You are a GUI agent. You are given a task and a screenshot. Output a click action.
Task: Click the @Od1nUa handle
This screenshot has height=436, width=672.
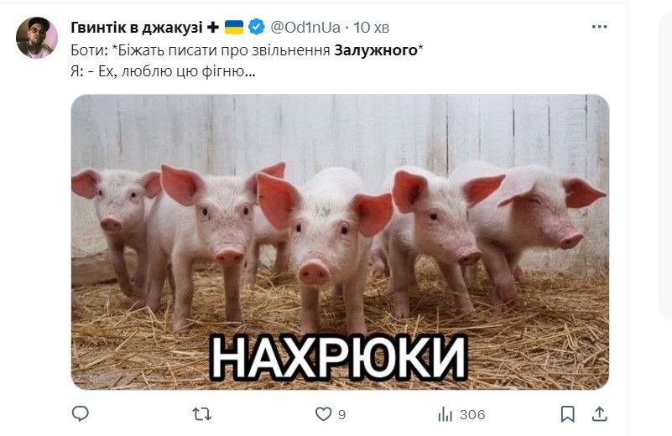(x=305, y=28)
